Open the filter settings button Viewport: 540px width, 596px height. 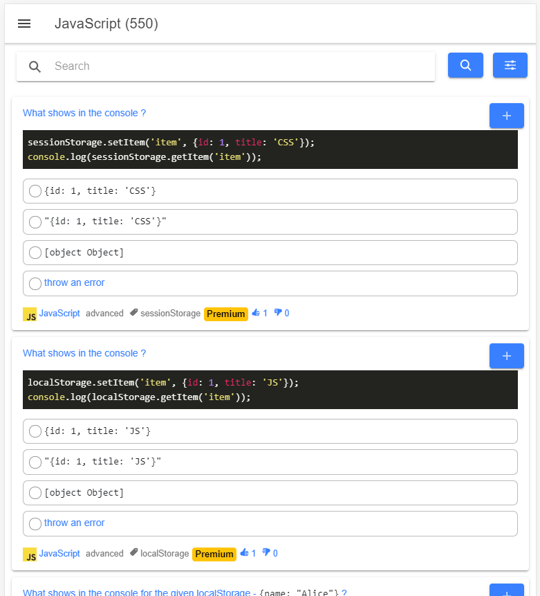pyautogui.click(x=510, y=65)
